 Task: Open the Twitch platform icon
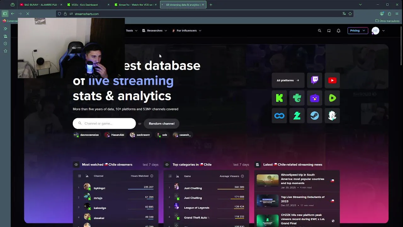[x=315, y=80]
